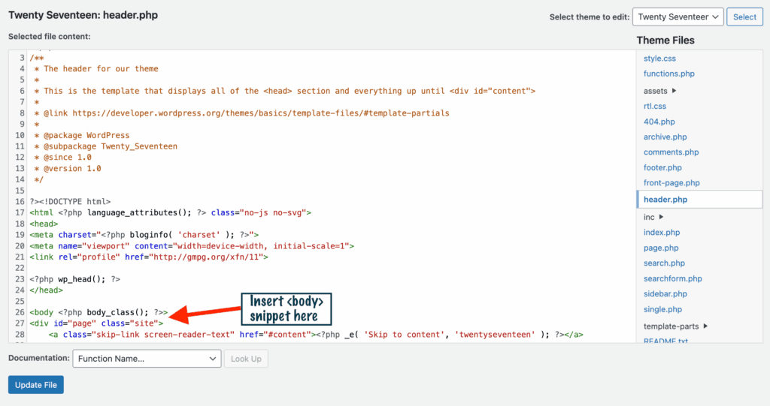770x406 pixels.
Task: Expand the assets folder
Action: click(x=660, y=91)
